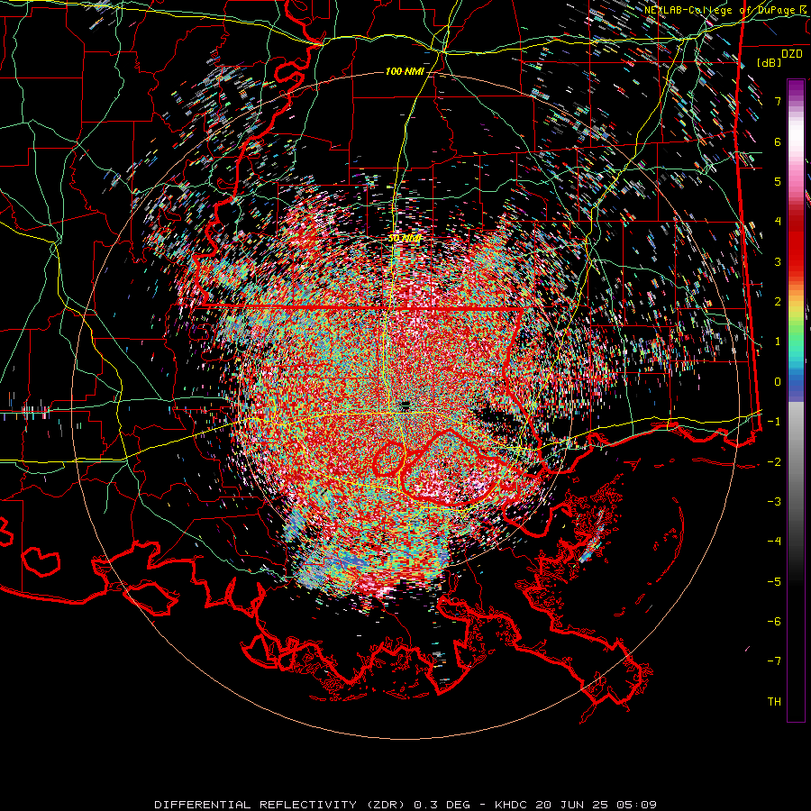Viewport: 811px width, 811px height.
Task: Click the DZD product label
Action: coord(792,54)
